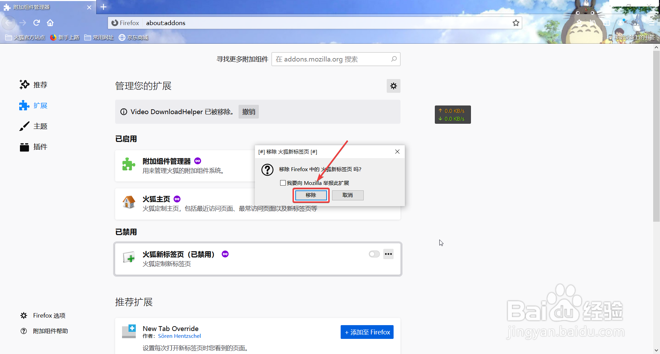Close the 移除 火狐新标签页 dialog
The height and width of the screenshot is (354, 660).
[x=397, y=152]
